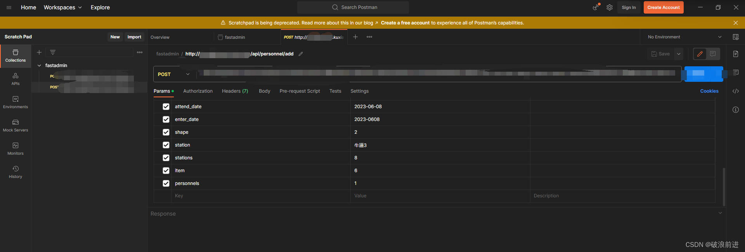Image resolution: width=745 pixels, height=252 pixels.
Task: Open the Workspaces dropdown
Action: [62, 7]
